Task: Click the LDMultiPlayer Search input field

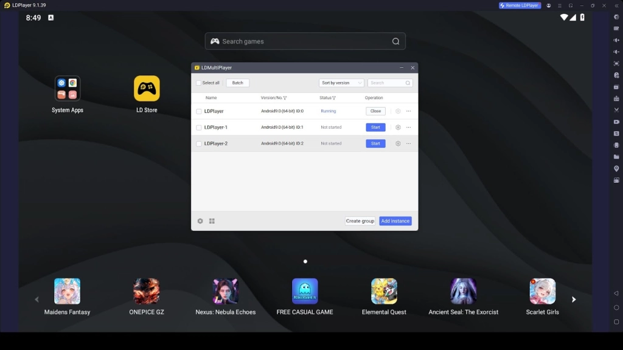Action: (x=390, y=83)
